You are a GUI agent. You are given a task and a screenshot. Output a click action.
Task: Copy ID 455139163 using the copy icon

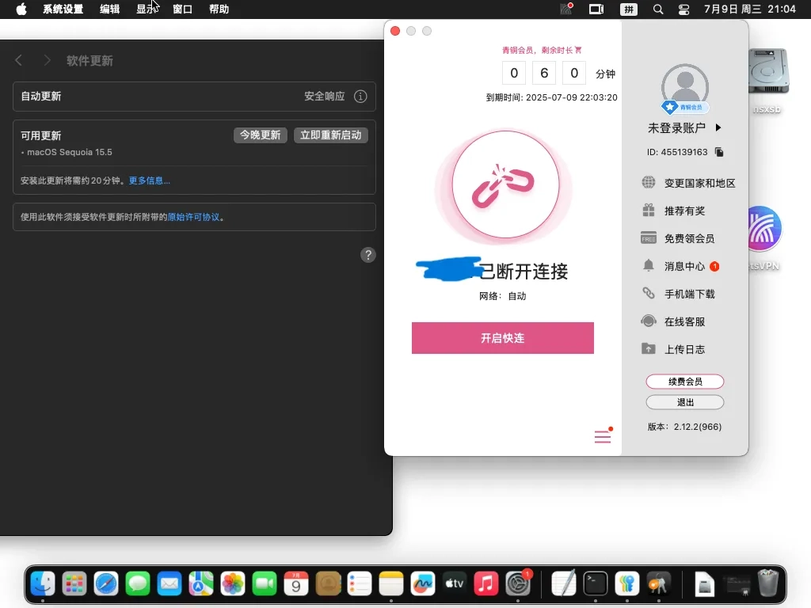[x=719, y=152]
